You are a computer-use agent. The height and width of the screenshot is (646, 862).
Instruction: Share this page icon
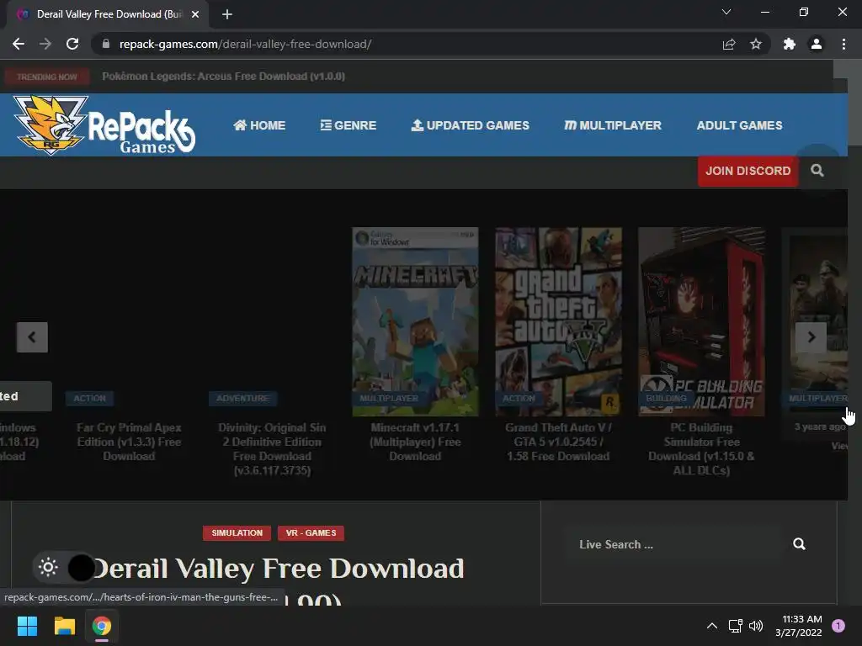(x=729, y=44)
